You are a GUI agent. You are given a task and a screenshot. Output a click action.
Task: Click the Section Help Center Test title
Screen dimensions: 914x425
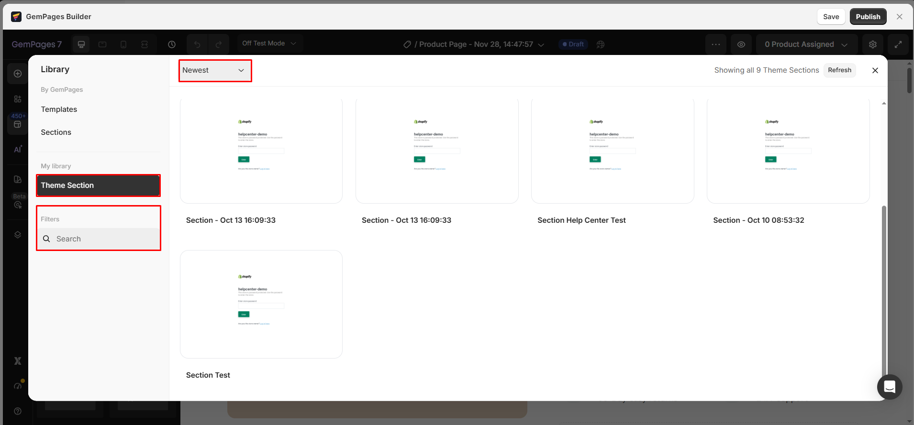pyautogui.click(x=581, y=220)
